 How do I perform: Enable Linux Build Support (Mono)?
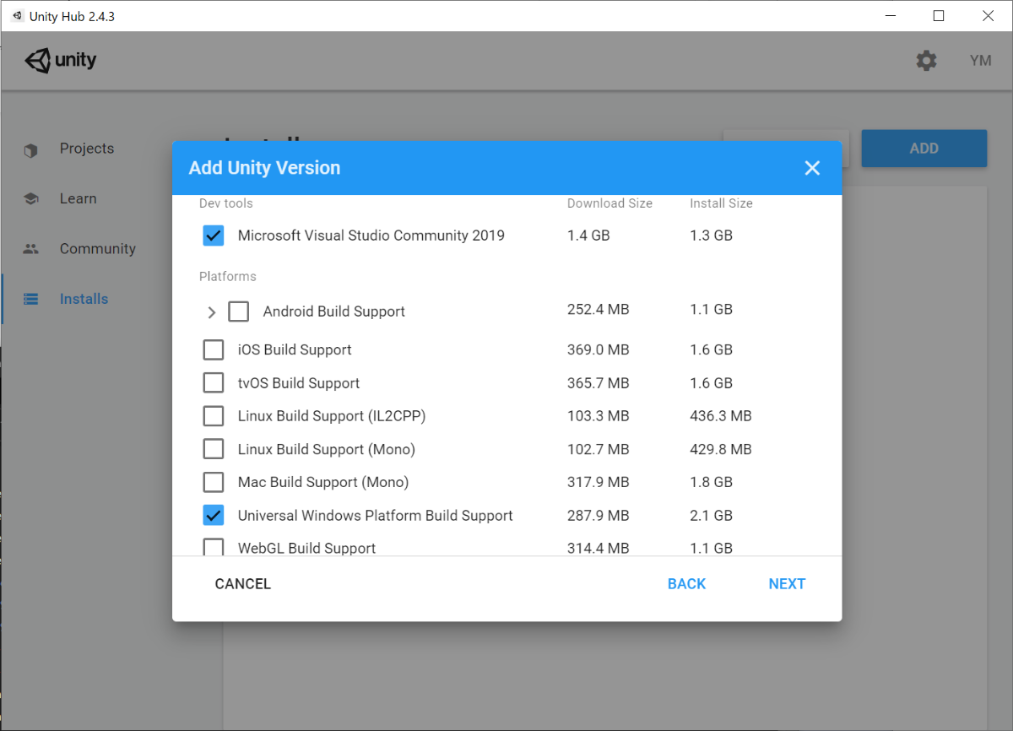point(214,449)
